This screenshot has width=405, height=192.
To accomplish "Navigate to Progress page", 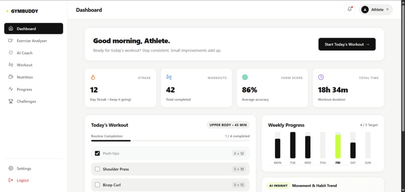I will pos(34,89).
